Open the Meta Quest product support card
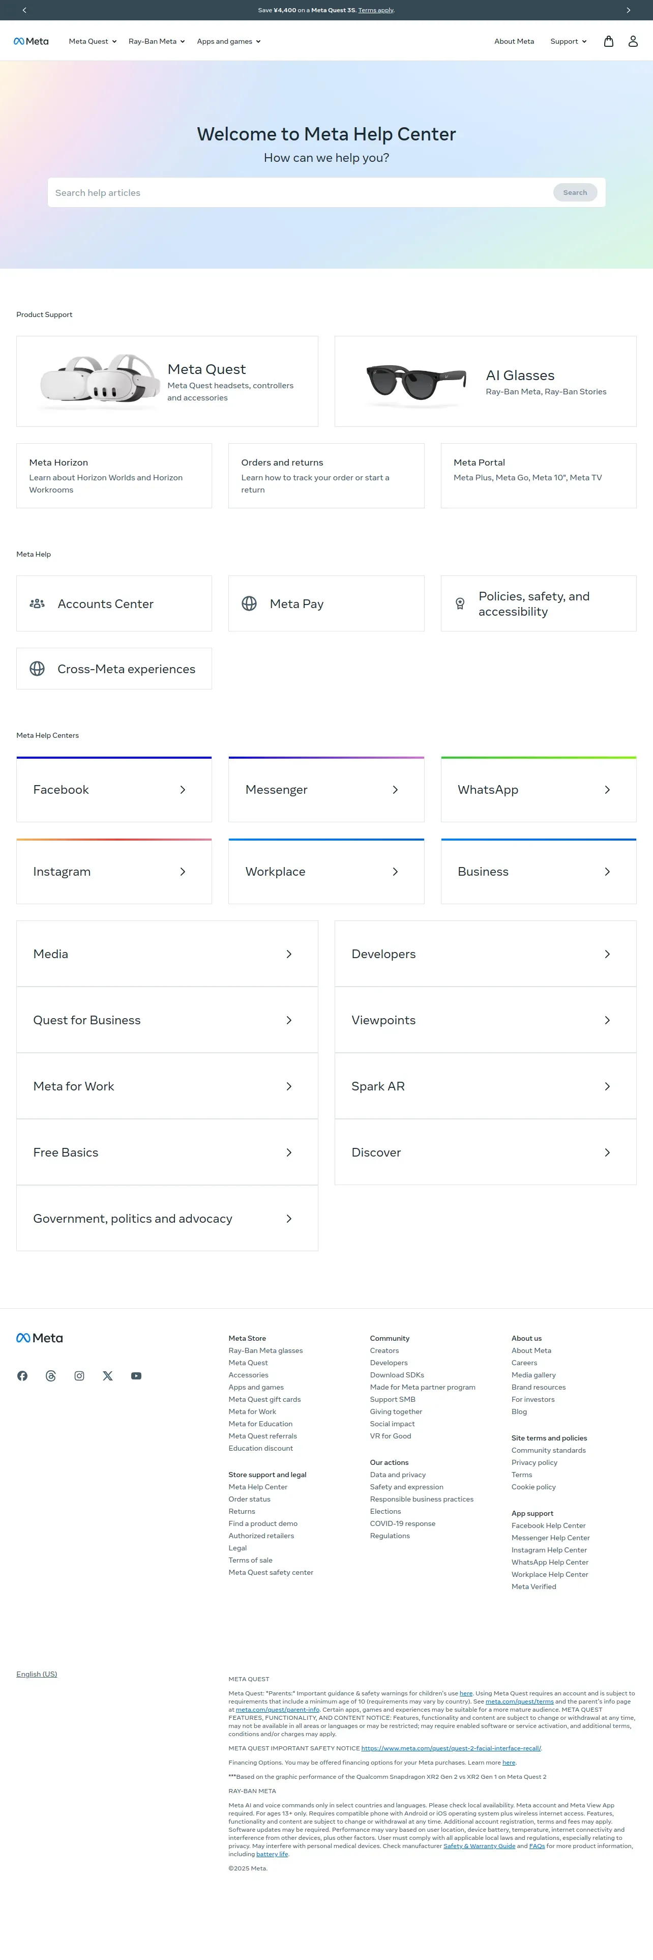 (167, 381)
